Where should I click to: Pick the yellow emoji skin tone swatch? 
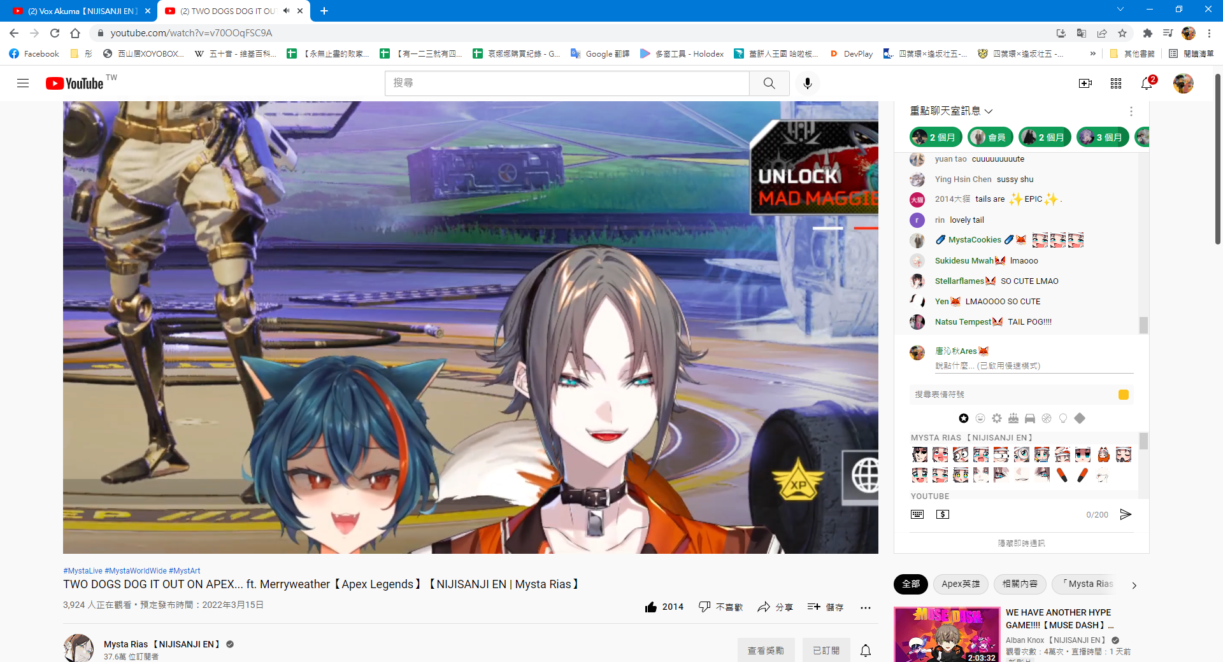point(1124,395)
